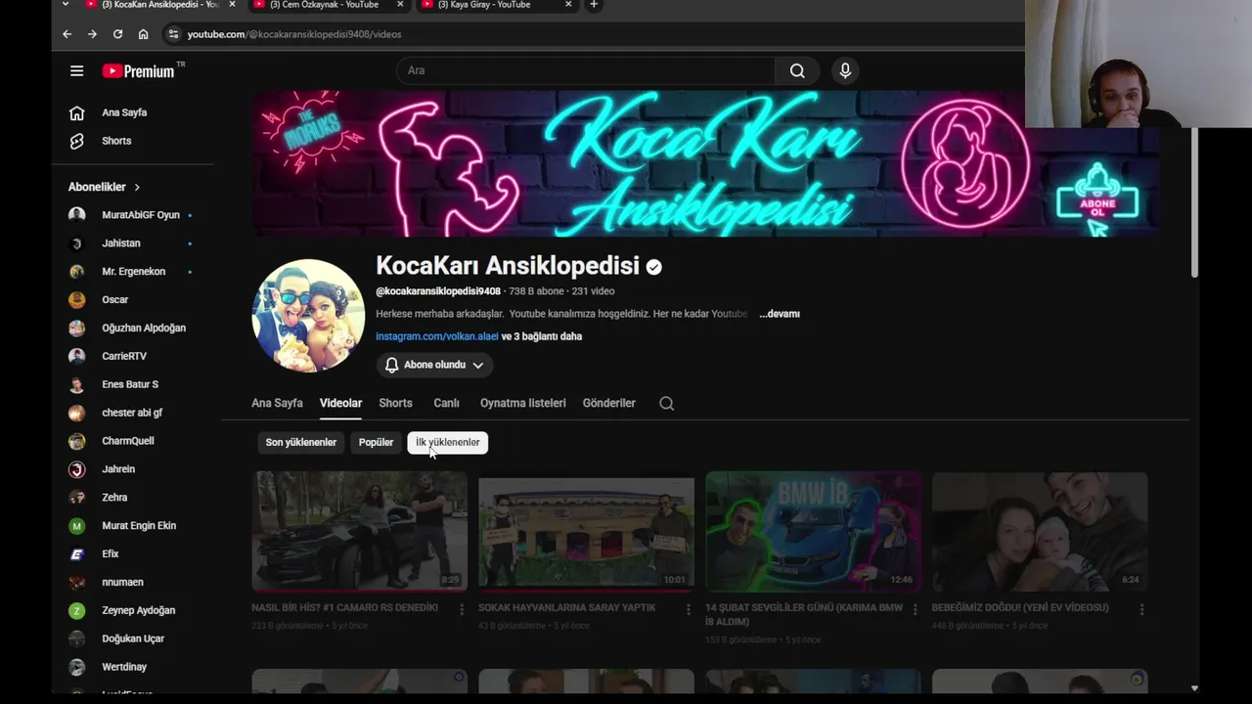Image resolution: width=1252 pixels, height=704 pixels.
Task: Select İlk yüklenenler filter chip
Action: point(447,442)
